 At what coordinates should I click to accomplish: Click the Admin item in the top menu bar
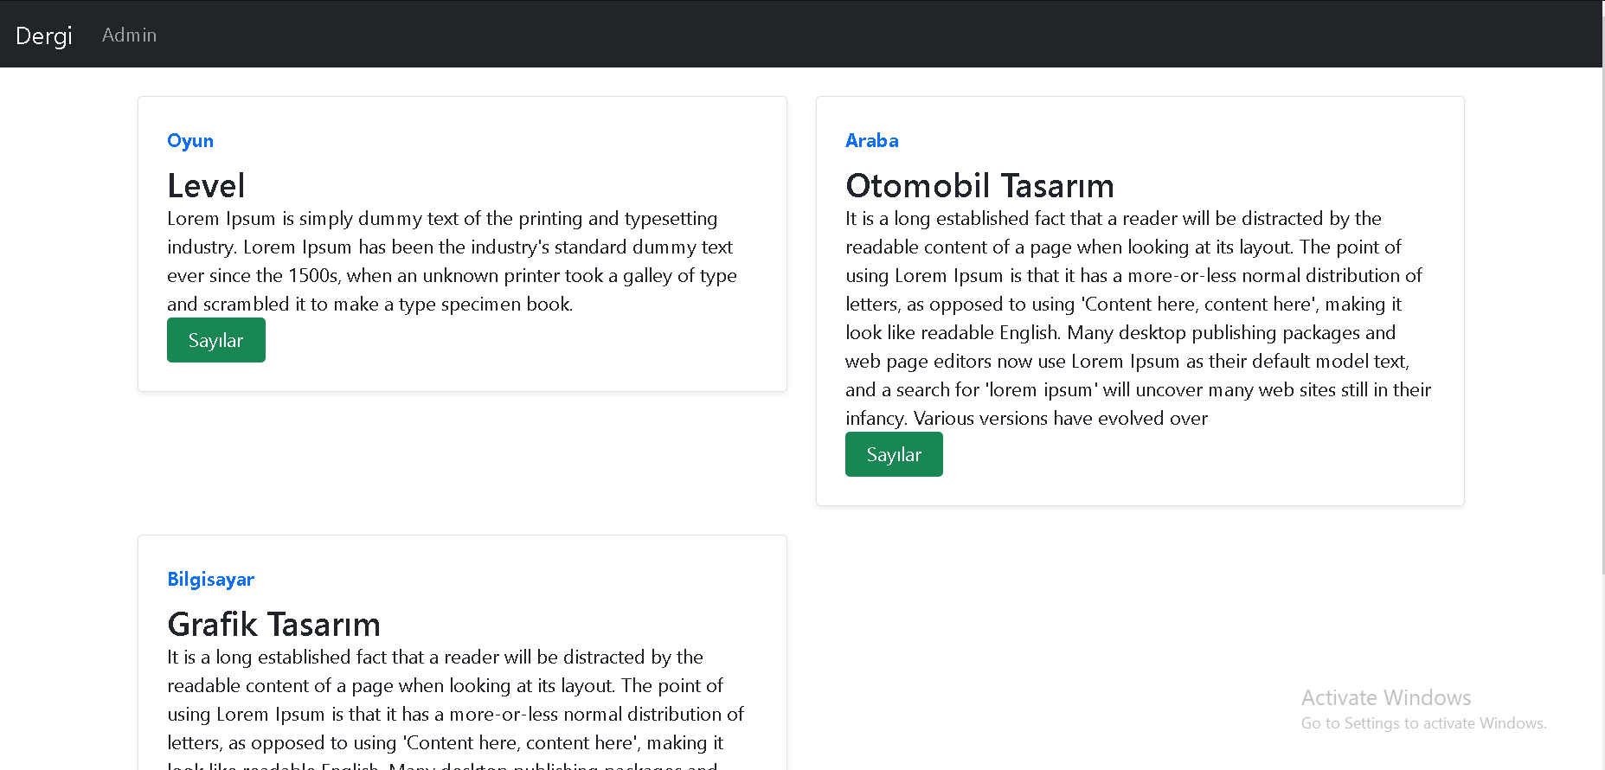point(129,35)
